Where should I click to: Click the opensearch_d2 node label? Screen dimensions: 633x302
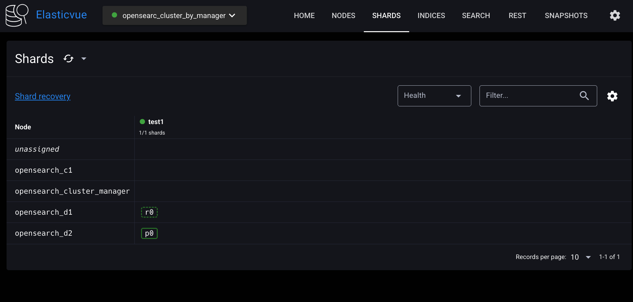point(44,233)
